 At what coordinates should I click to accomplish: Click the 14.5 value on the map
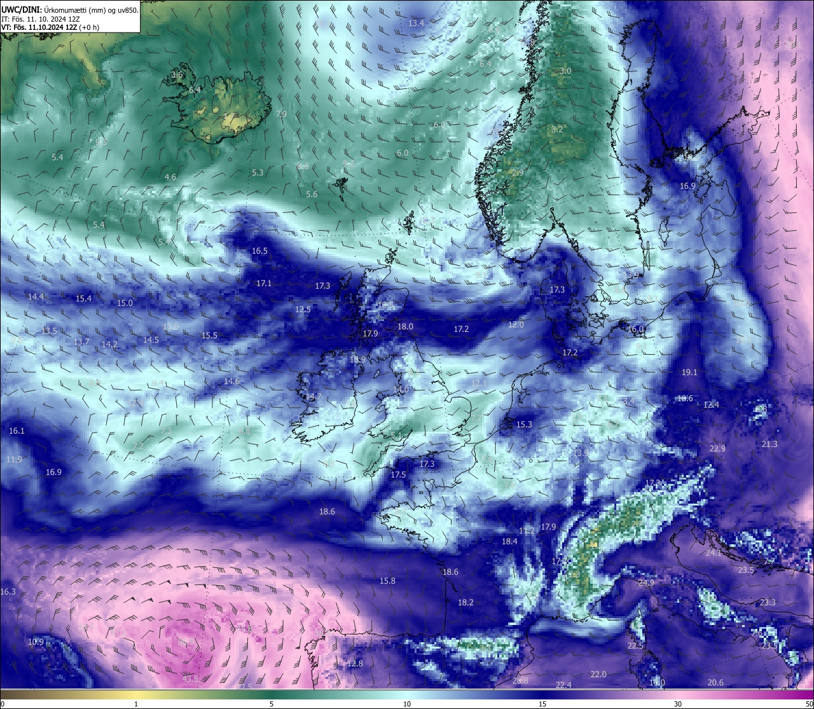coord(151,340)
